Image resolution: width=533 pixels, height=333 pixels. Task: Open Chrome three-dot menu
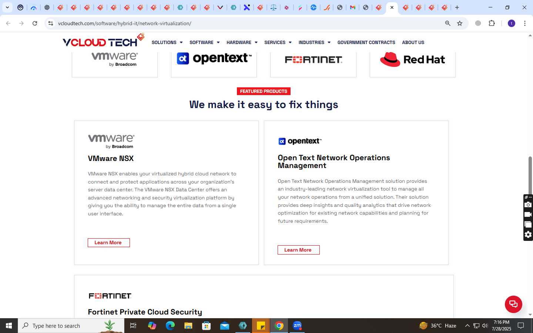525,23
